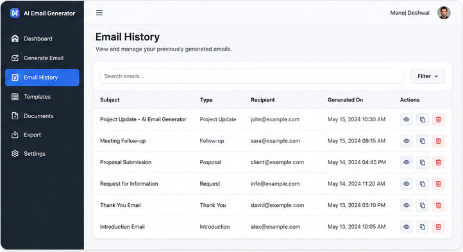Click the Manoj Deshwal user name
Image resolution: width=463 pixels, height=252 pixels.
tap(410, 13)
